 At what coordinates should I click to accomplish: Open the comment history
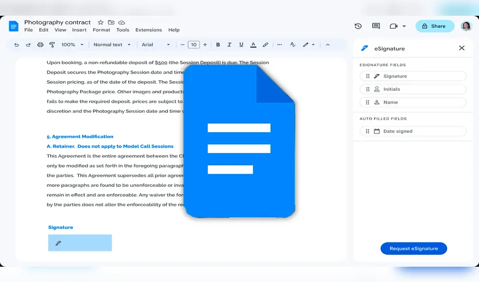coord(376,26)
